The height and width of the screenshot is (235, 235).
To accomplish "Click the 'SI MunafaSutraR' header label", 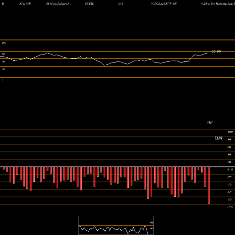I will coord(58,4).
